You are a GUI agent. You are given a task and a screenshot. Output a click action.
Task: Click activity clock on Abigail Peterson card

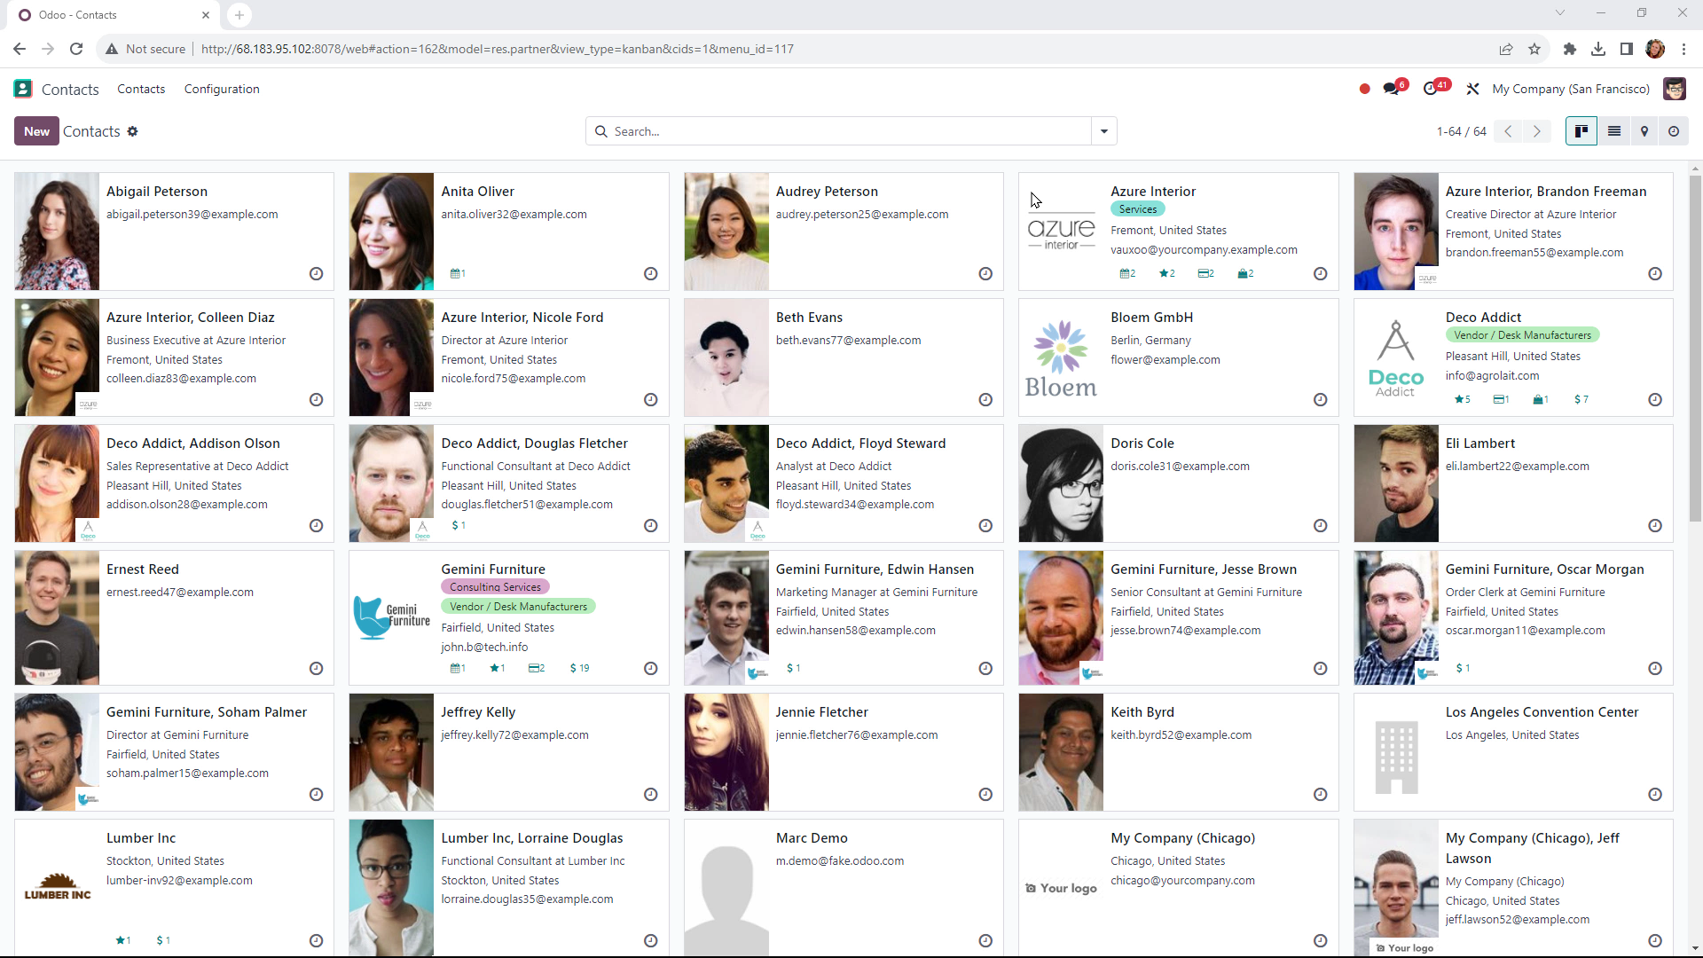pos(316,274)
